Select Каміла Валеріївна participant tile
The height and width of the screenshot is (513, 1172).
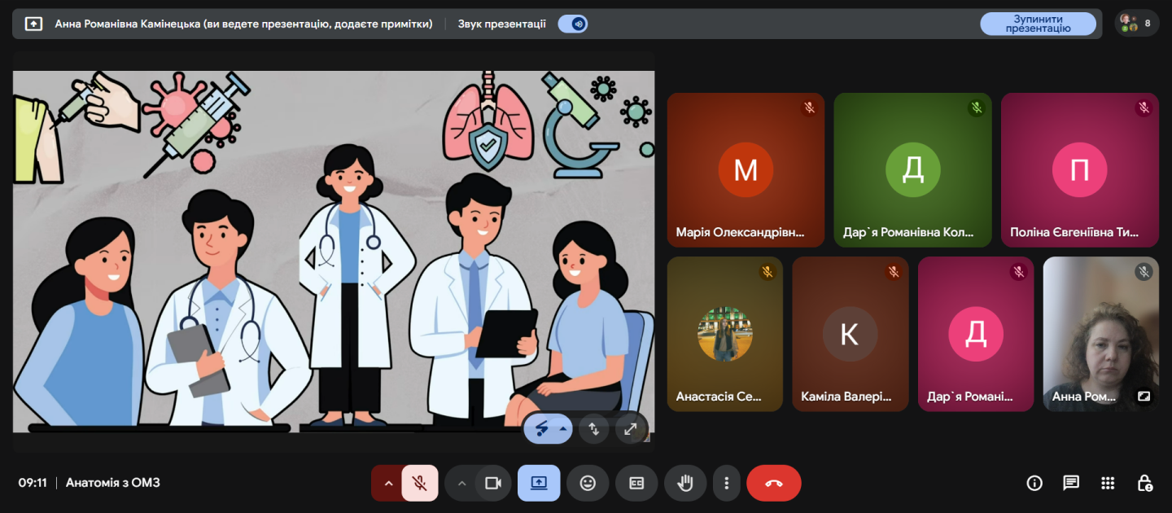click(x=851, y=334)
